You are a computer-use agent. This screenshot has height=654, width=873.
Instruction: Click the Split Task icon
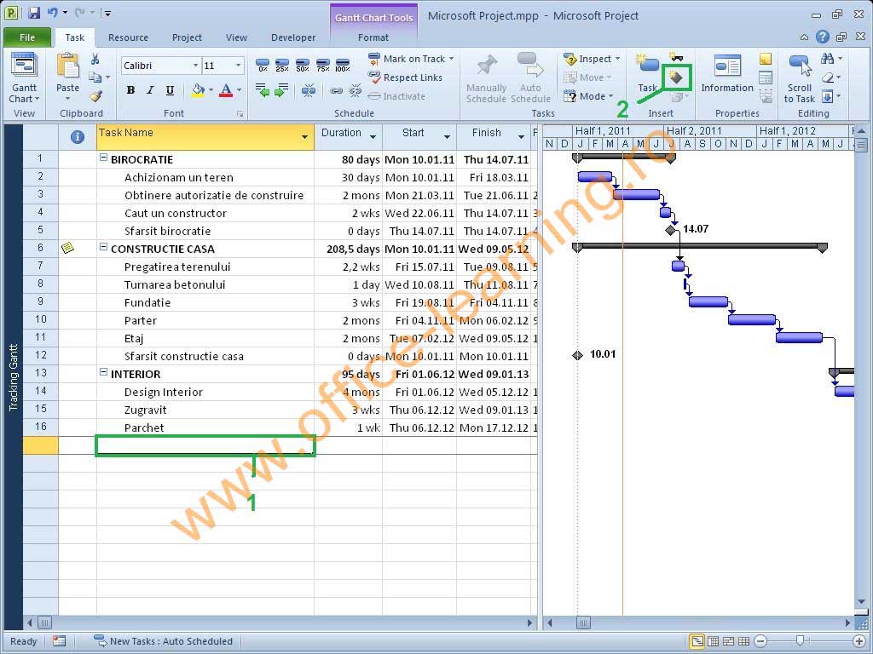(308, 90)
